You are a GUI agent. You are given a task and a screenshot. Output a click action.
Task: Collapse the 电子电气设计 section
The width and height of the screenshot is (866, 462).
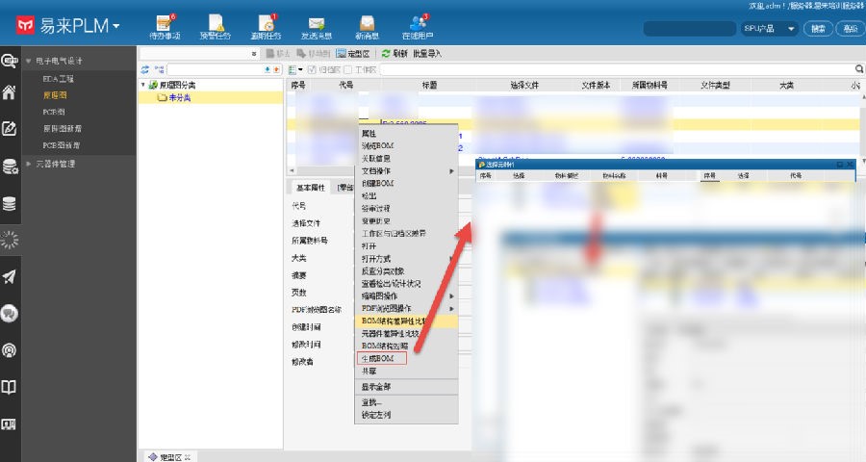pos(29,61)
